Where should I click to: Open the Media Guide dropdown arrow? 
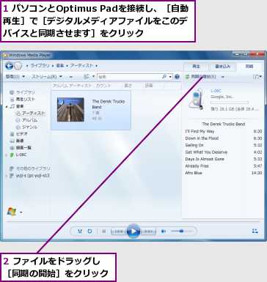[21, 212]
